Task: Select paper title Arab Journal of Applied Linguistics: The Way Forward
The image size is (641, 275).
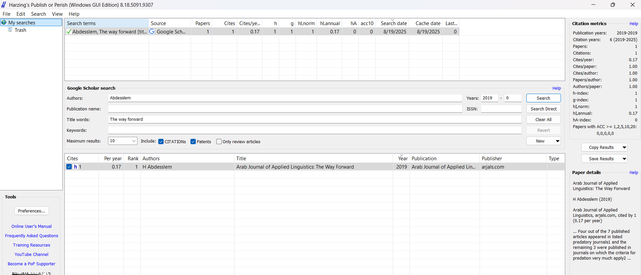Action: pyautogui.click(x=295, y=167)
